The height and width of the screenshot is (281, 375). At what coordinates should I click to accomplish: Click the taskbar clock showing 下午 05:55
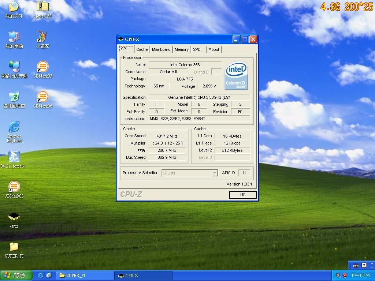click(360, 276)
